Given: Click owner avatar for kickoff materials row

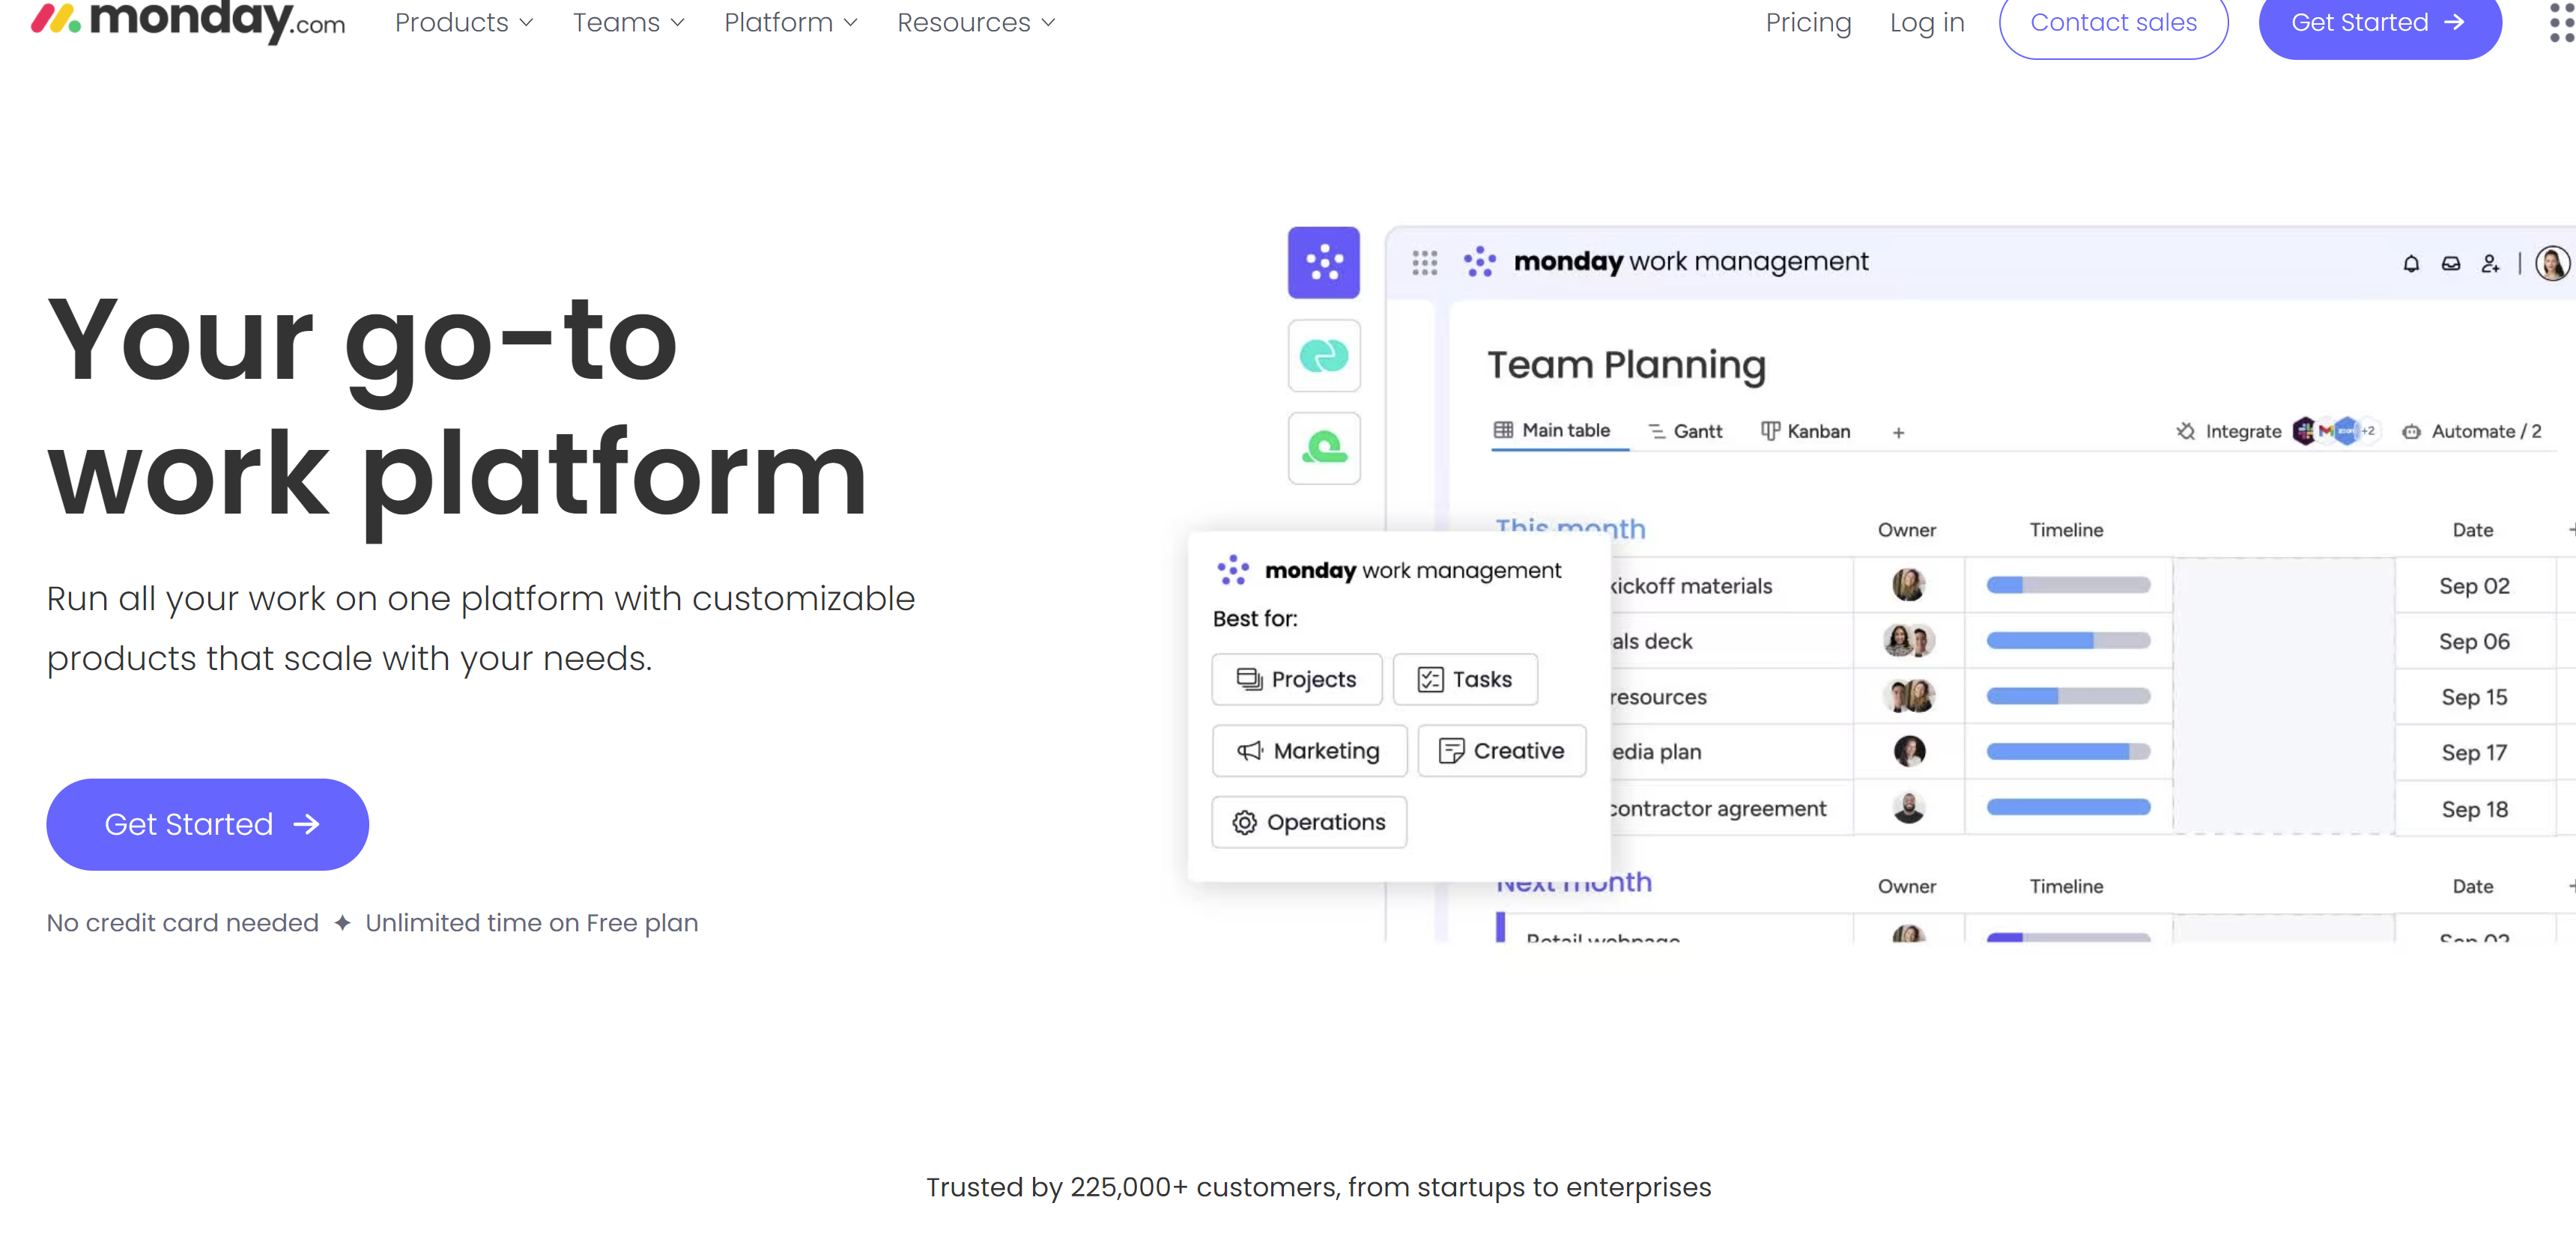Looking at the screenshot, I should tap(1908, 585).
